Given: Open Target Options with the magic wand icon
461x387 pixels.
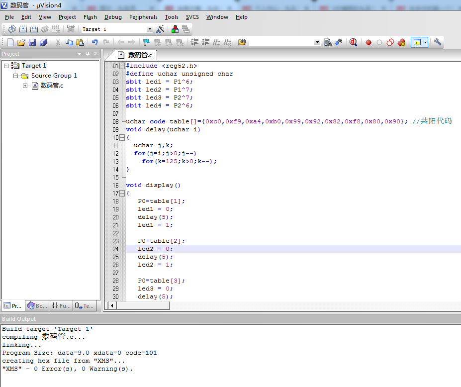Looking at the screenshot, I should pyautogui.click(x=160, y=29).
